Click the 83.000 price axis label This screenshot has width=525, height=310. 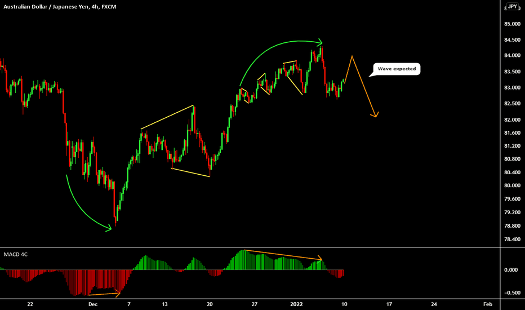[512, 87]
